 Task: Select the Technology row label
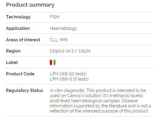(x=18, y=17)
